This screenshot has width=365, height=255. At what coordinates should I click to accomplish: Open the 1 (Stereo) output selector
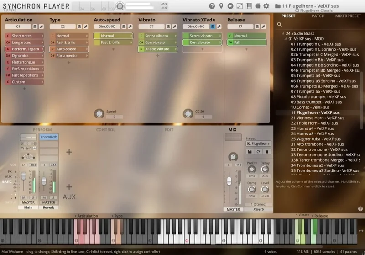click(258, 204)
